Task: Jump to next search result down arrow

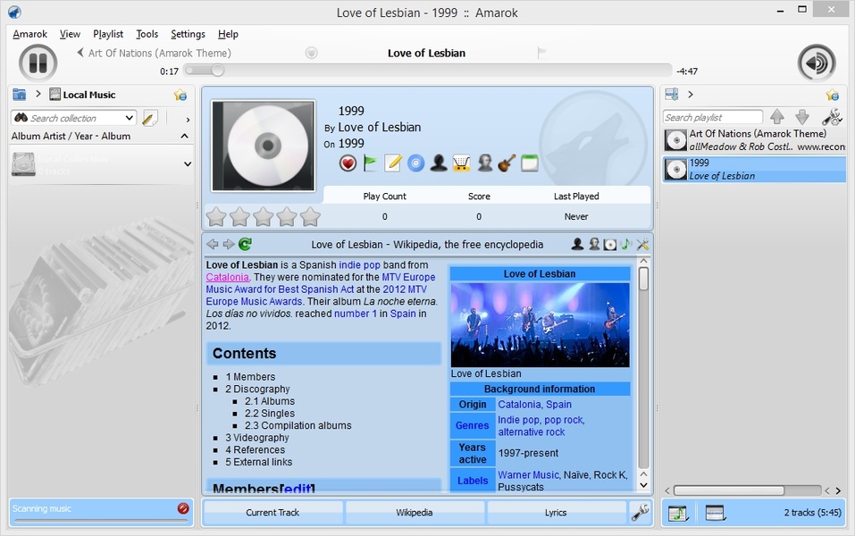Action: (802, 117)
